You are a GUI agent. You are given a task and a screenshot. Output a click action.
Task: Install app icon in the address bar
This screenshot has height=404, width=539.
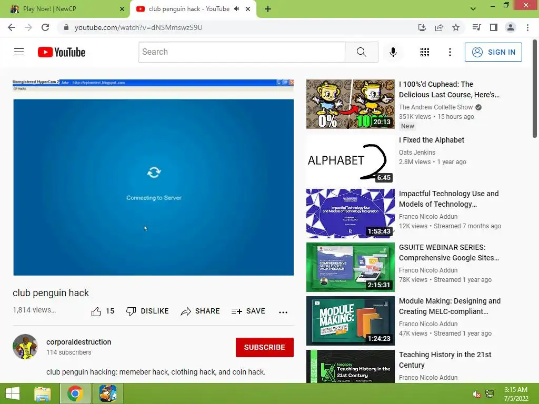pyautogui.click(x=422, y=27)
